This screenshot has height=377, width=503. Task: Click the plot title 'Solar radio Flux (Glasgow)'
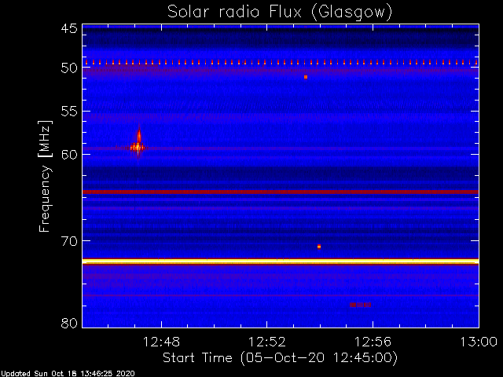point(280,13)
